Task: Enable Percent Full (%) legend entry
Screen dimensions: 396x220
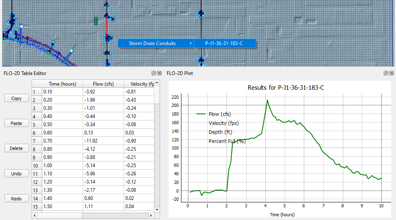Action: tap(227, 141)
